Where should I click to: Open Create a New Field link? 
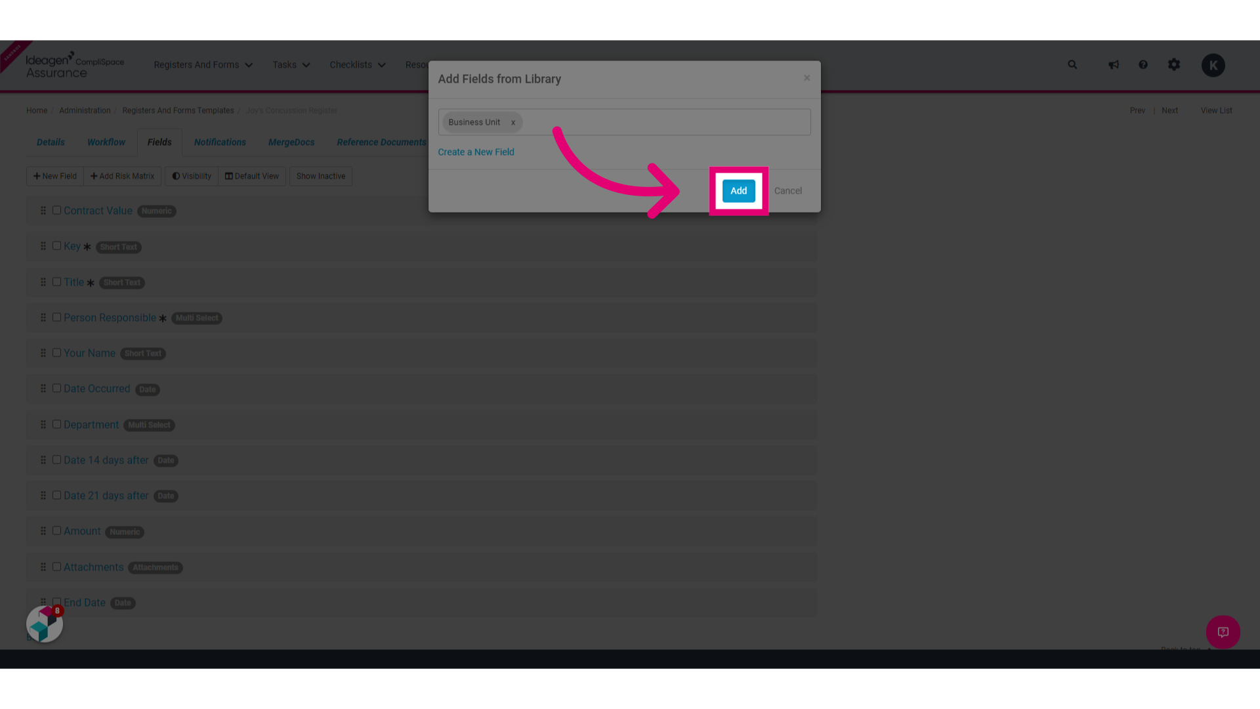click(x=476, y=152)
